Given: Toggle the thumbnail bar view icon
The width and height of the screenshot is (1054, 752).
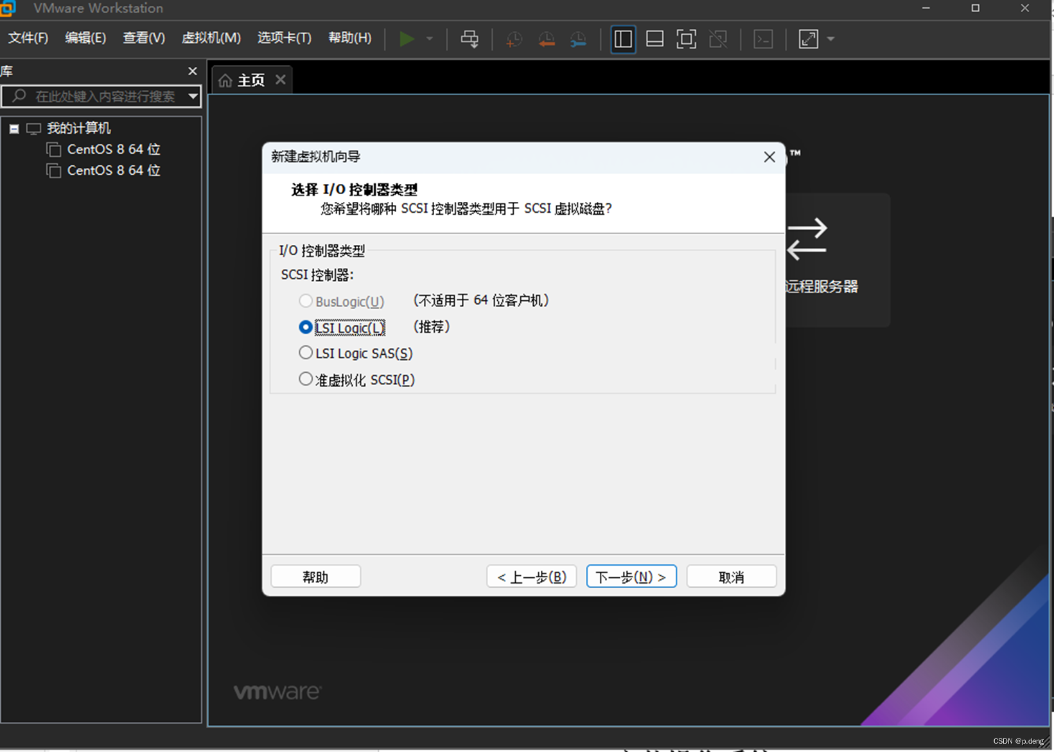Looking at the screenshot, I should click(654, 39).
